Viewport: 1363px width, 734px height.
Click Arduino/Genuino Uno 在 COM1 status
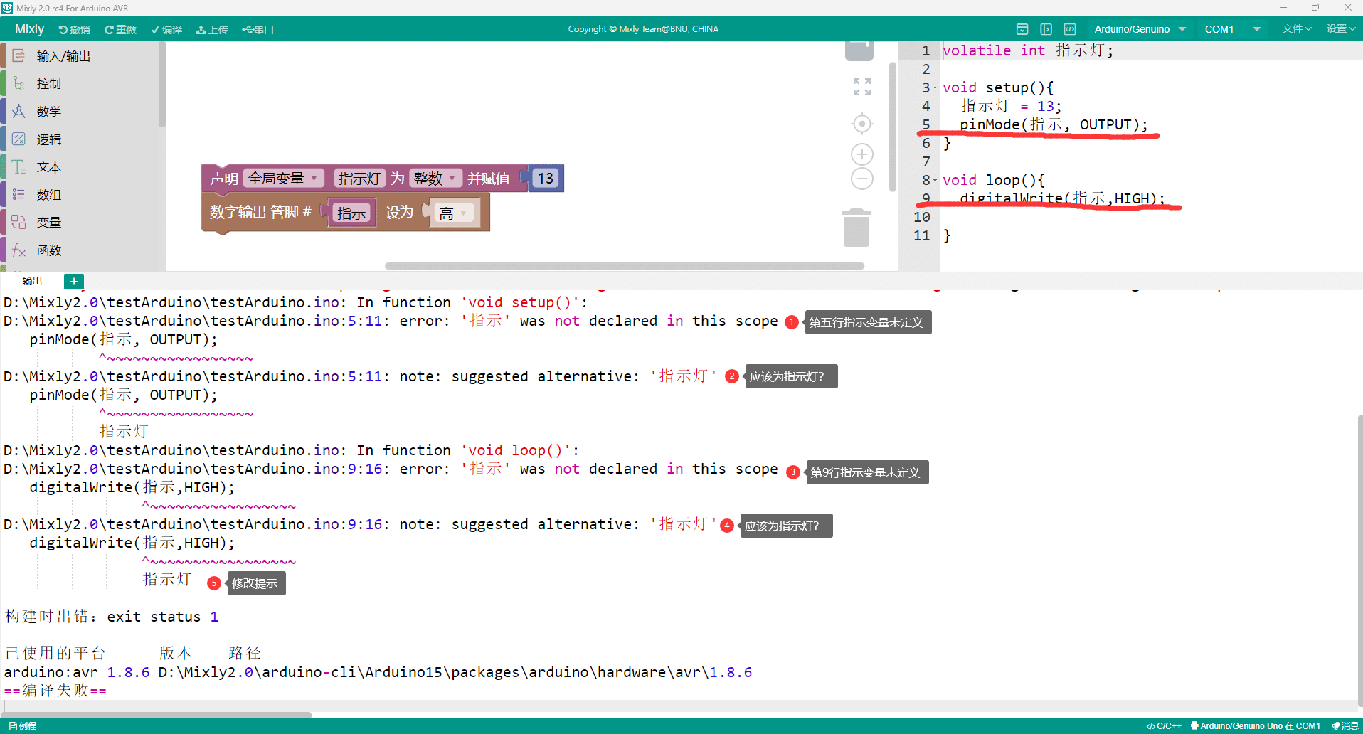[x=1256, y=726]
